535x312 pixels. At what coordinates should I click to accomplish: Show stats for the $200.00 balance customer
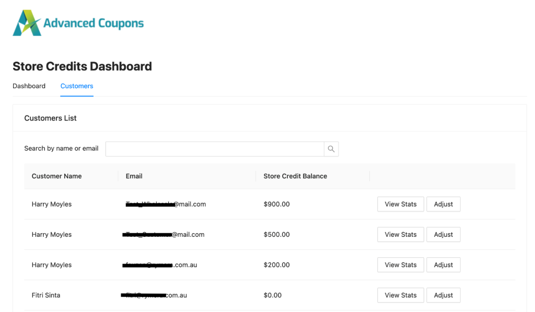(401, 265)
